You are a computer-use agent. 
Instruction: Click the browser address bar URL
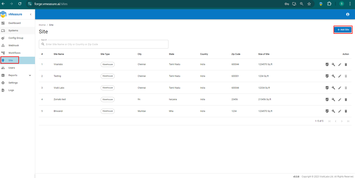[51, 4]
